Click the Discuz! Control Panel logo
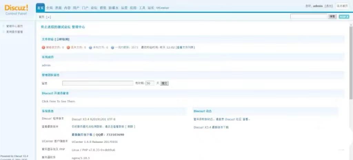Viewport: 353px width, 160px height. (16, 10)
